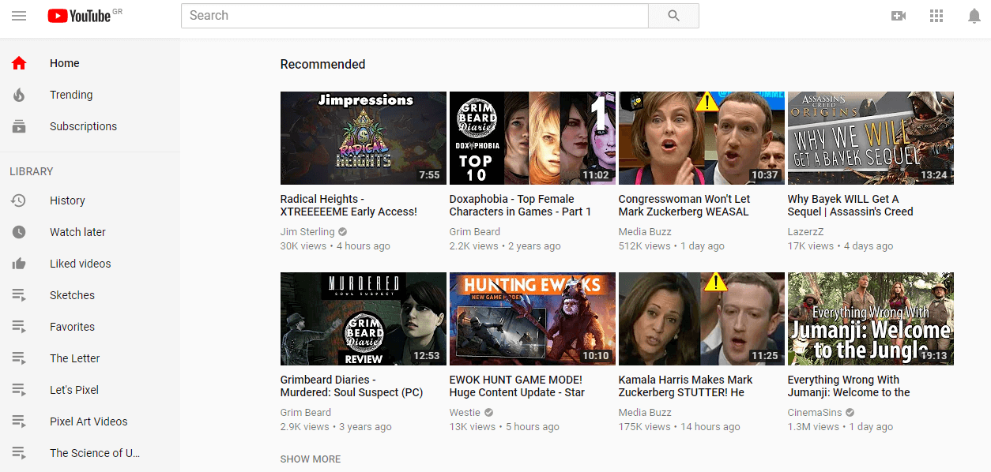Screen dimensions: 991x472
Task: Click the Watch later clock icon
Action: click(19, 232)
